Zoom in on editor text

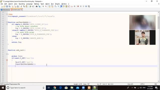[x=43, y=6]
